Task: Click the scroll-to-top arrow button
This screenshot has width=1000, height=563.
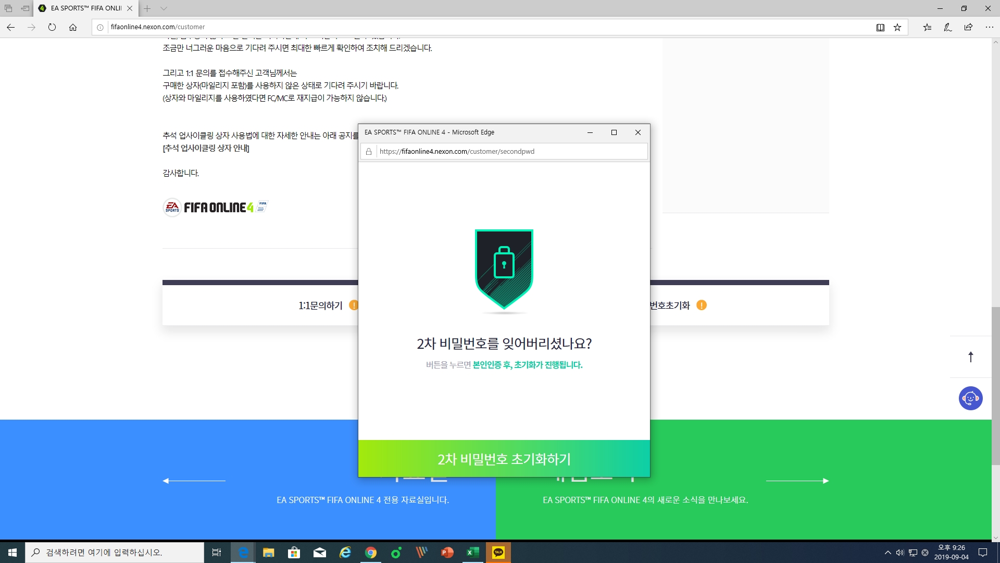Action: pyautogui.click(x=971, y=357)
